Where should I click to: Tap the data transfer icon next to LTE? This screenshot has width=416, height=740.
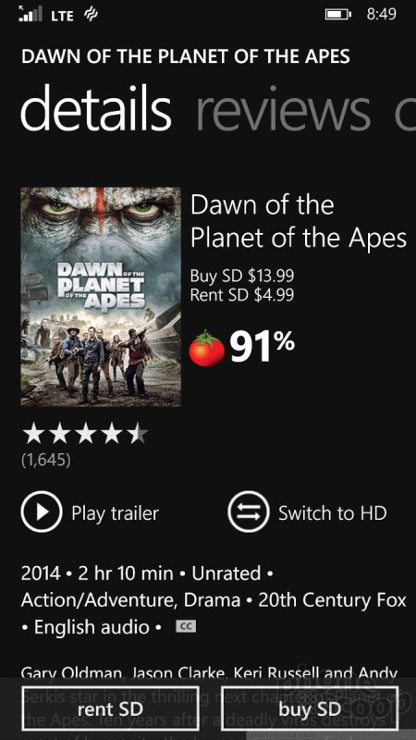pos(90,15)
